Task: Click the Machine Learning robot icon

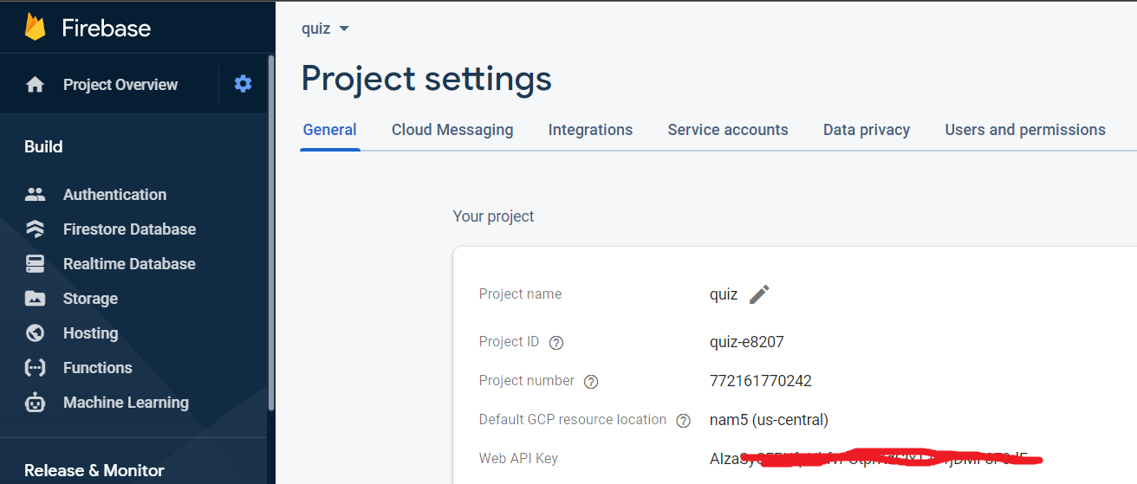Action: point(35,403)
